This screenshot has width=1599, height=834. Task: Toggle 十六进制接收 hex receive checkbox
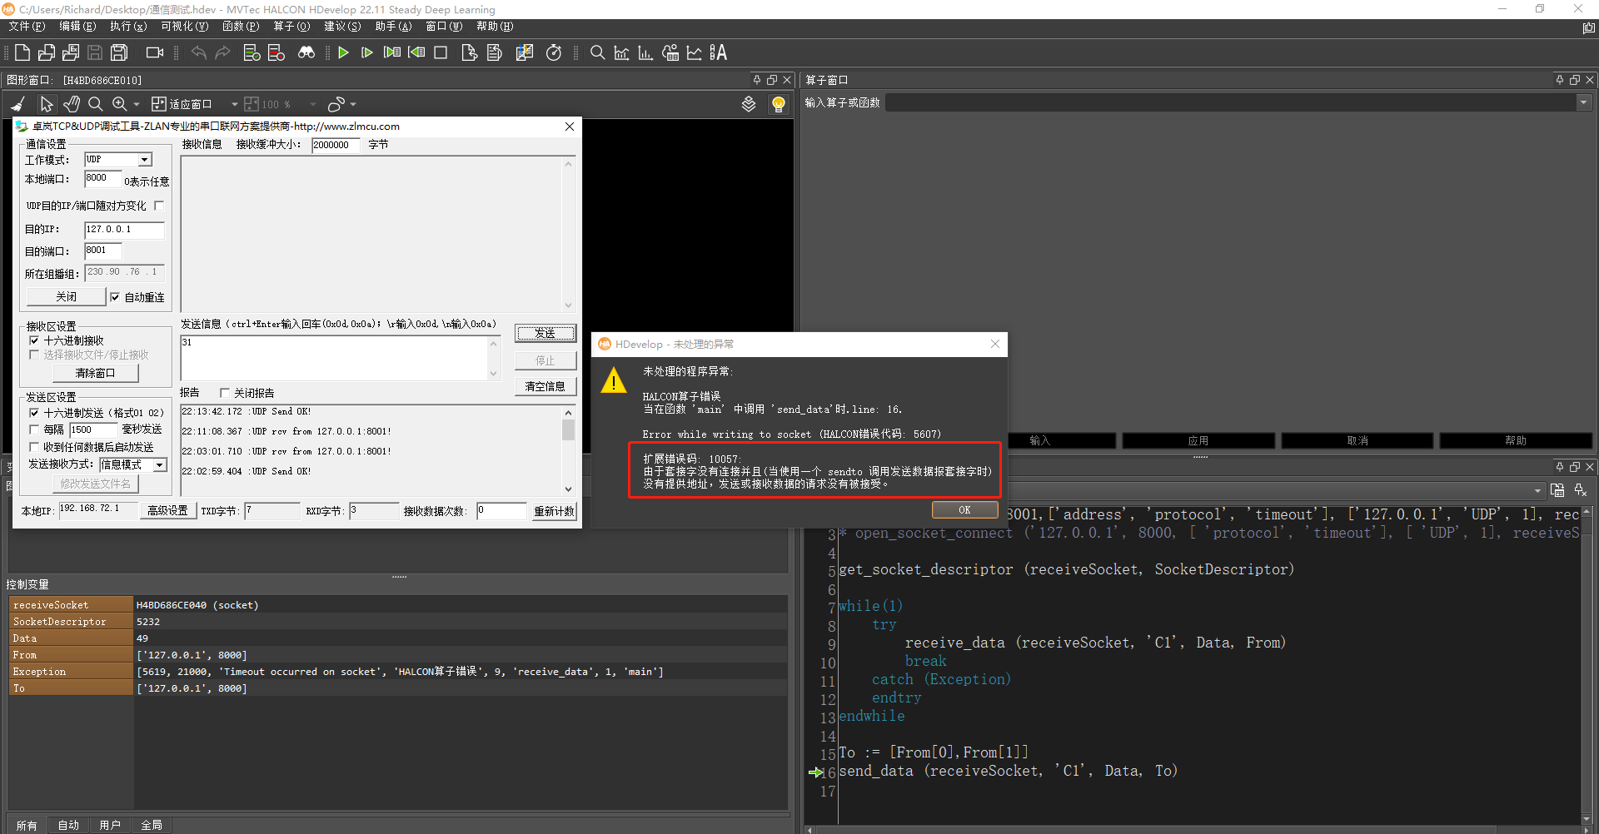pyautogui.click(x=34, y=340)
